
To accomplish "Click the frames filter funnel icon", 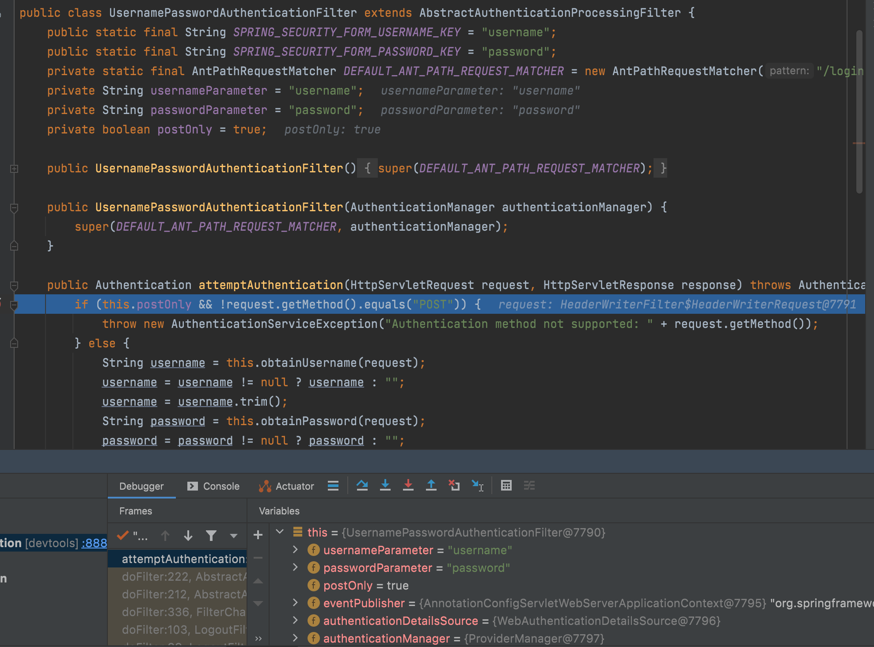I will [x=211, y=536].
